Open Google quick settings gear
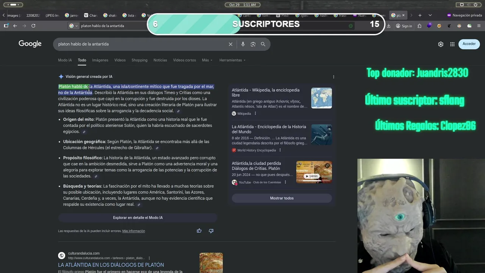Screen dimensions: 485x273 441,44
